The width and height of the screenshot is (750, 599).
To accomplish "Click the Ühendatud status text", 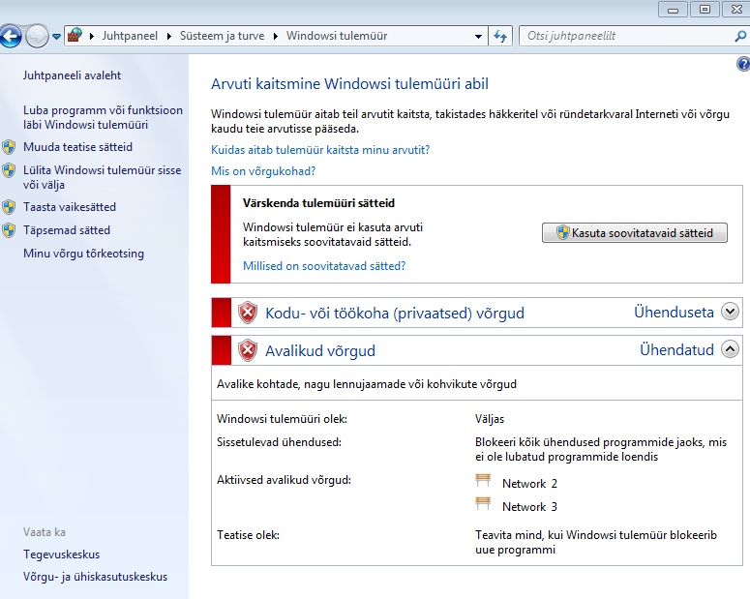I will click(676, 349).
